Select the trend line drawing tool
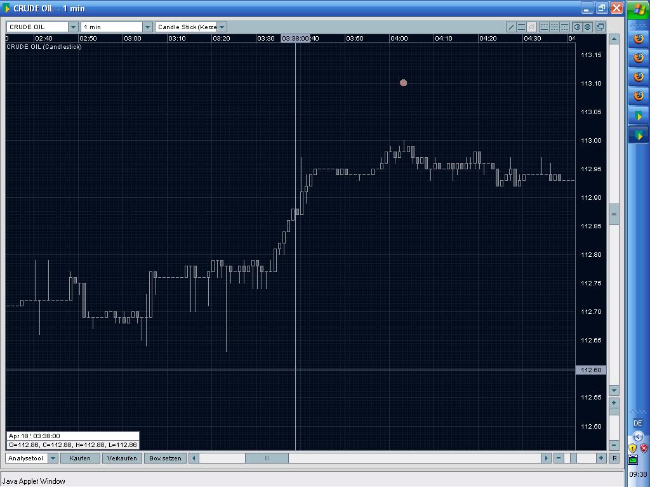The width and height of the screenshot is (650, 487). tap(511, 27)
